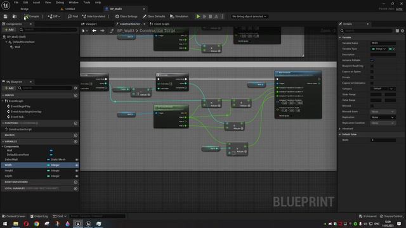Open the Diff dropdown in toolbar

tap(54, 16)
